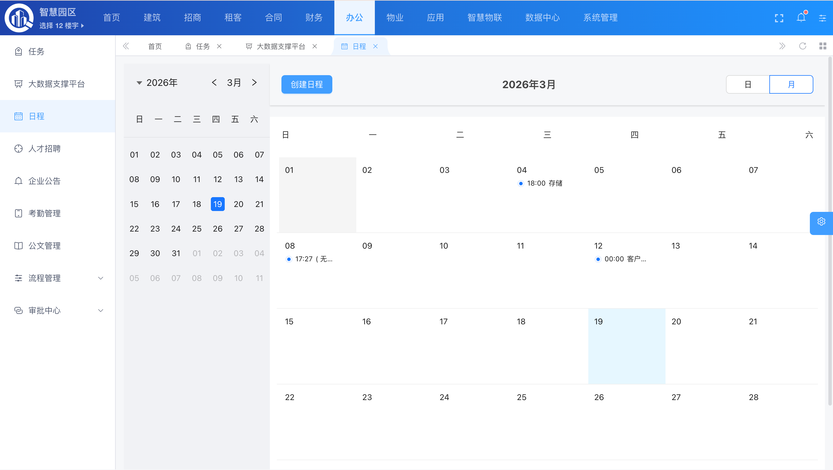Open the tab grid menu icon
The height and width of the screenshot is (470, 833).
click(823, 46)
